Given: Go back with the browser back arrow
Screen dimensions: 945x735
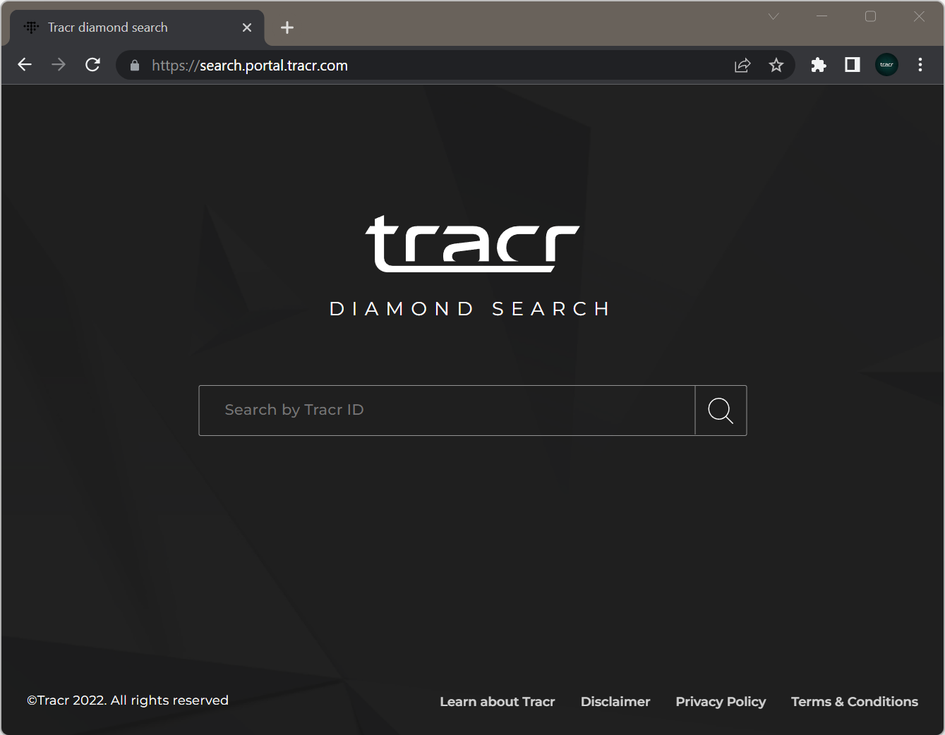Looking at the screenshot, I should (x=25, y=65).
